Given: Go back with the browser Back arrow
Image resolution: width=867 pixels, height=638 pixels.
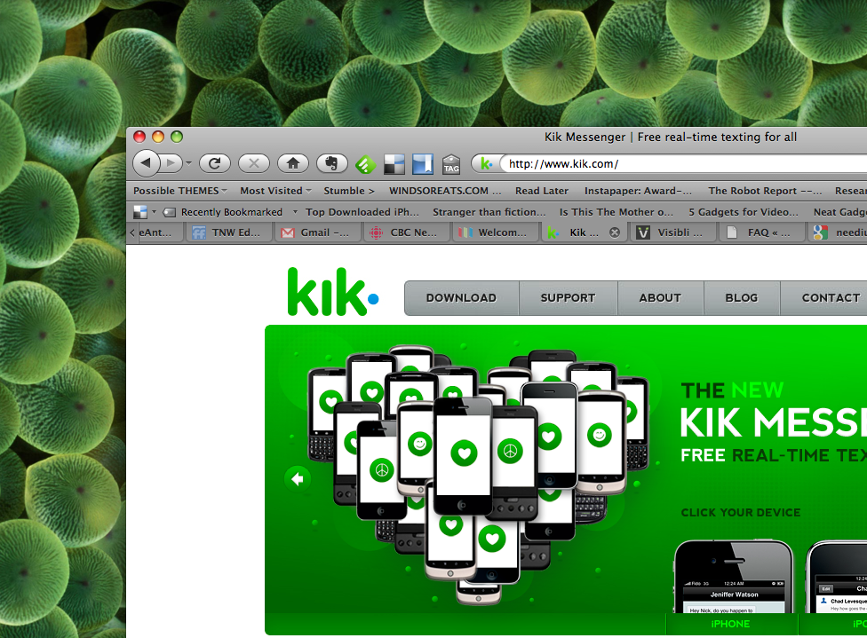Looking at the screenshot, I should coord(146,163).
